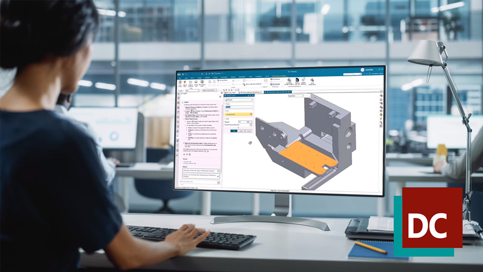Click the OK button in Analysis Load dialog
The width and height of the screenshot is (483, 272).
(x=234, y=131)
